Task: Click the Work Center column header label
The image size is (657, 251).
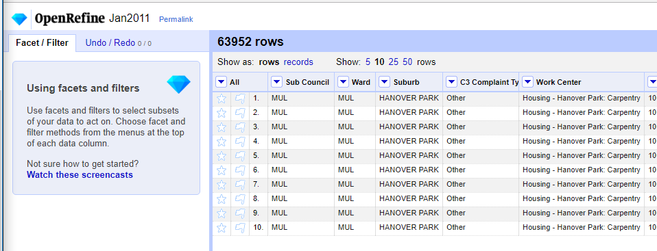Action: (558, 82)
